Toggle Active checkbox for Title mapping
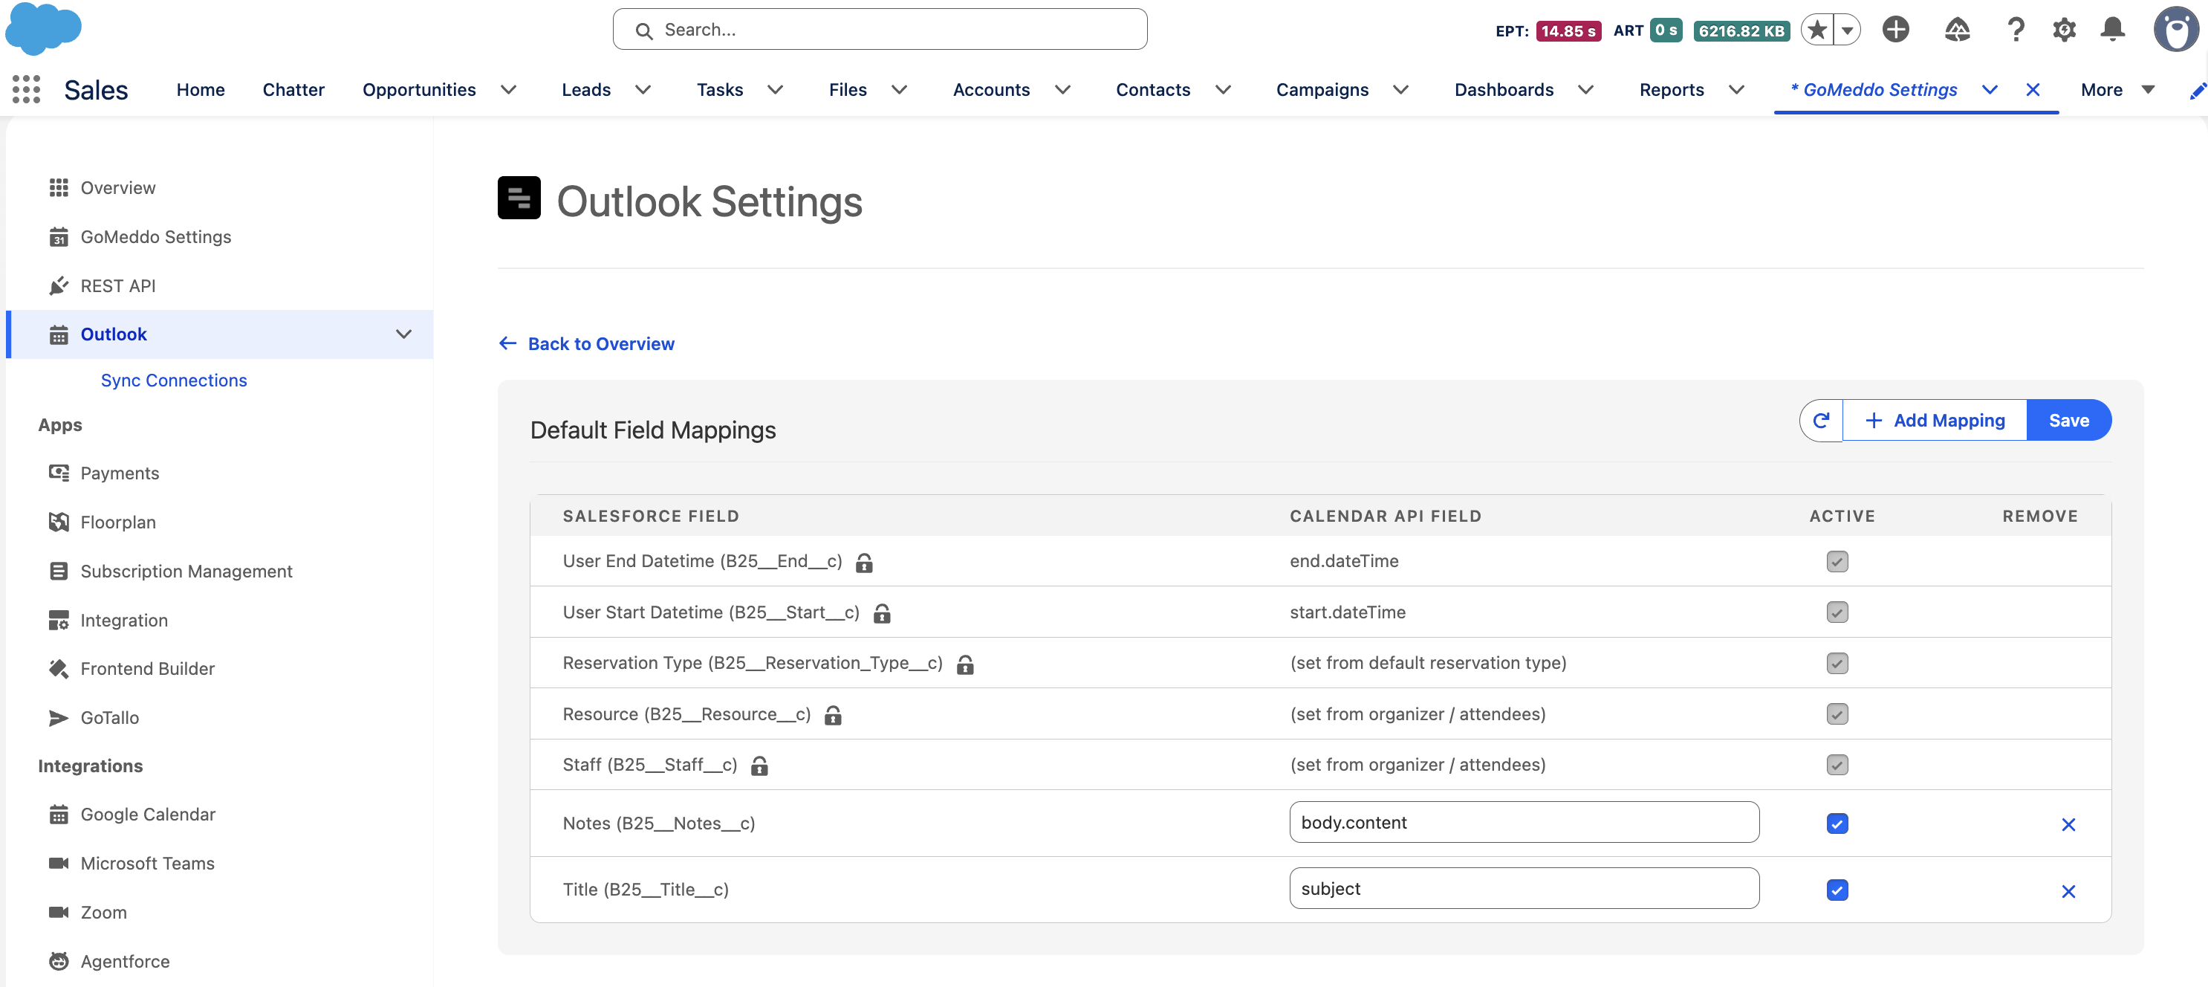Viewport: 2208px width, 987px height. tap(1837, 890)
